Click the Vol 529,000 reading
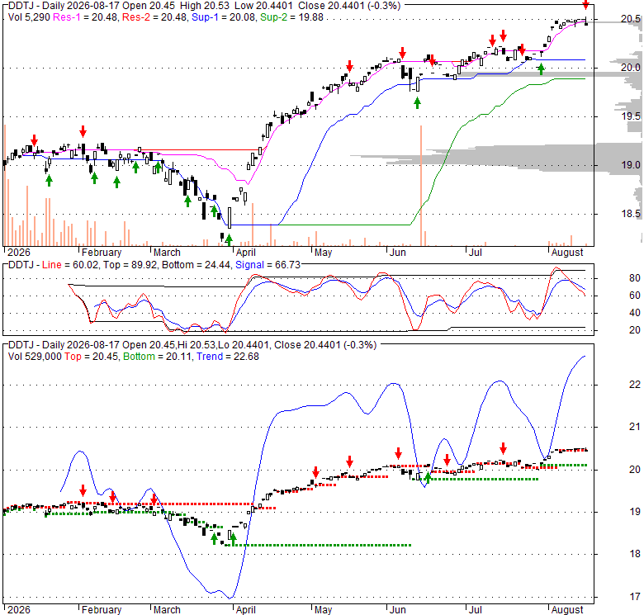644x615 pixels. [x=35, y=357]
